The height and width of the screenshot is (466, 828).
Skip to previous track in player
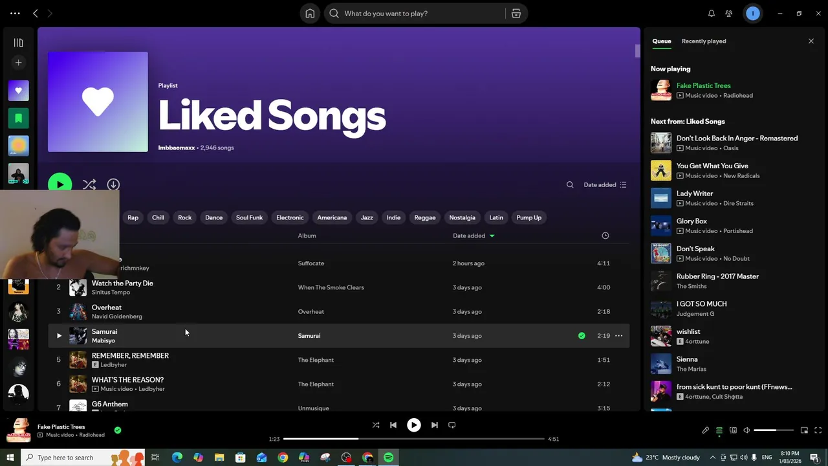coord(393,425)
